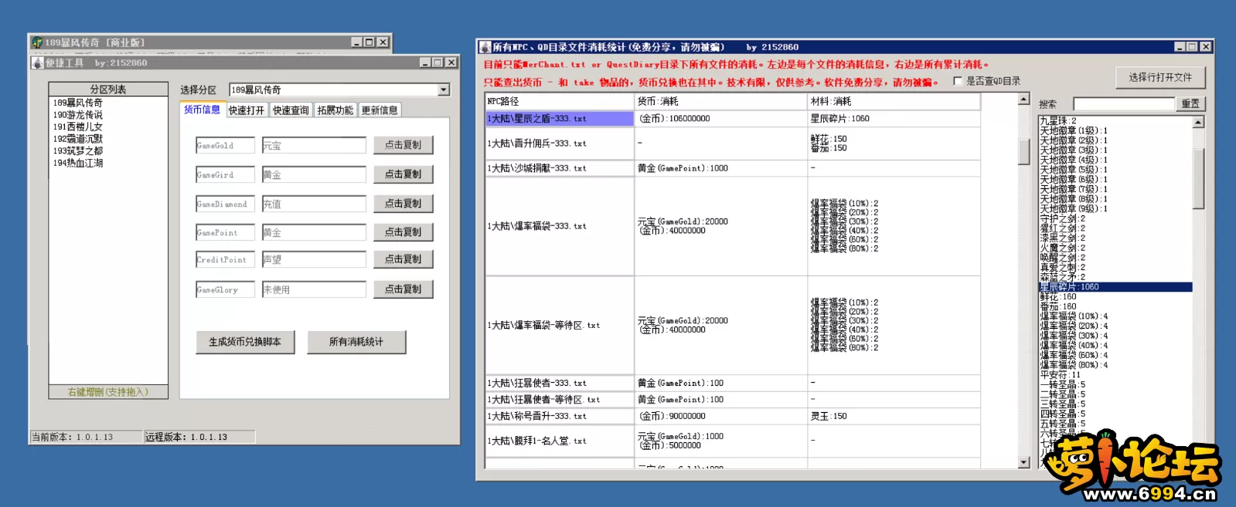Switch to the 拓展功能 tab
The width and height of the screenshot is (1236, 507).
[335, 110]
